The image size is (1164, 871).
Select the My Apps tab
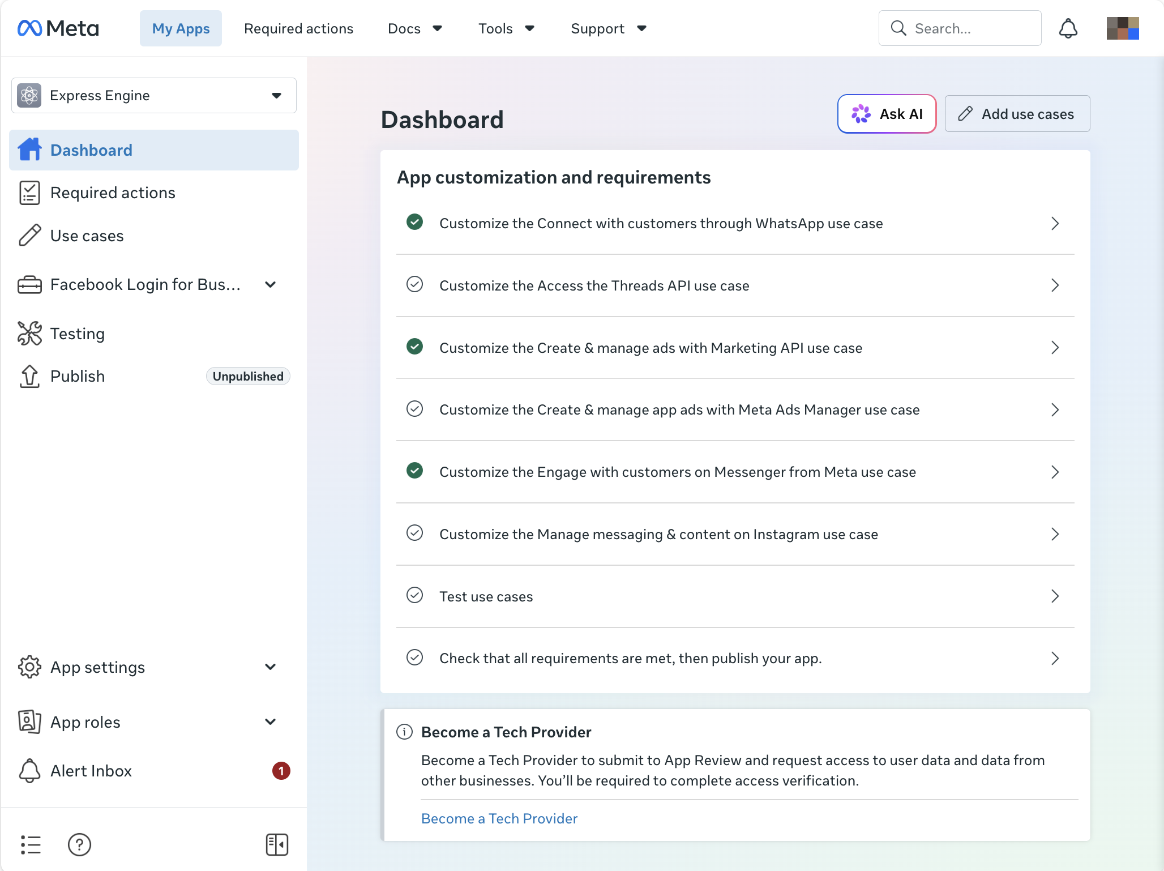click(x=181, y=28)
